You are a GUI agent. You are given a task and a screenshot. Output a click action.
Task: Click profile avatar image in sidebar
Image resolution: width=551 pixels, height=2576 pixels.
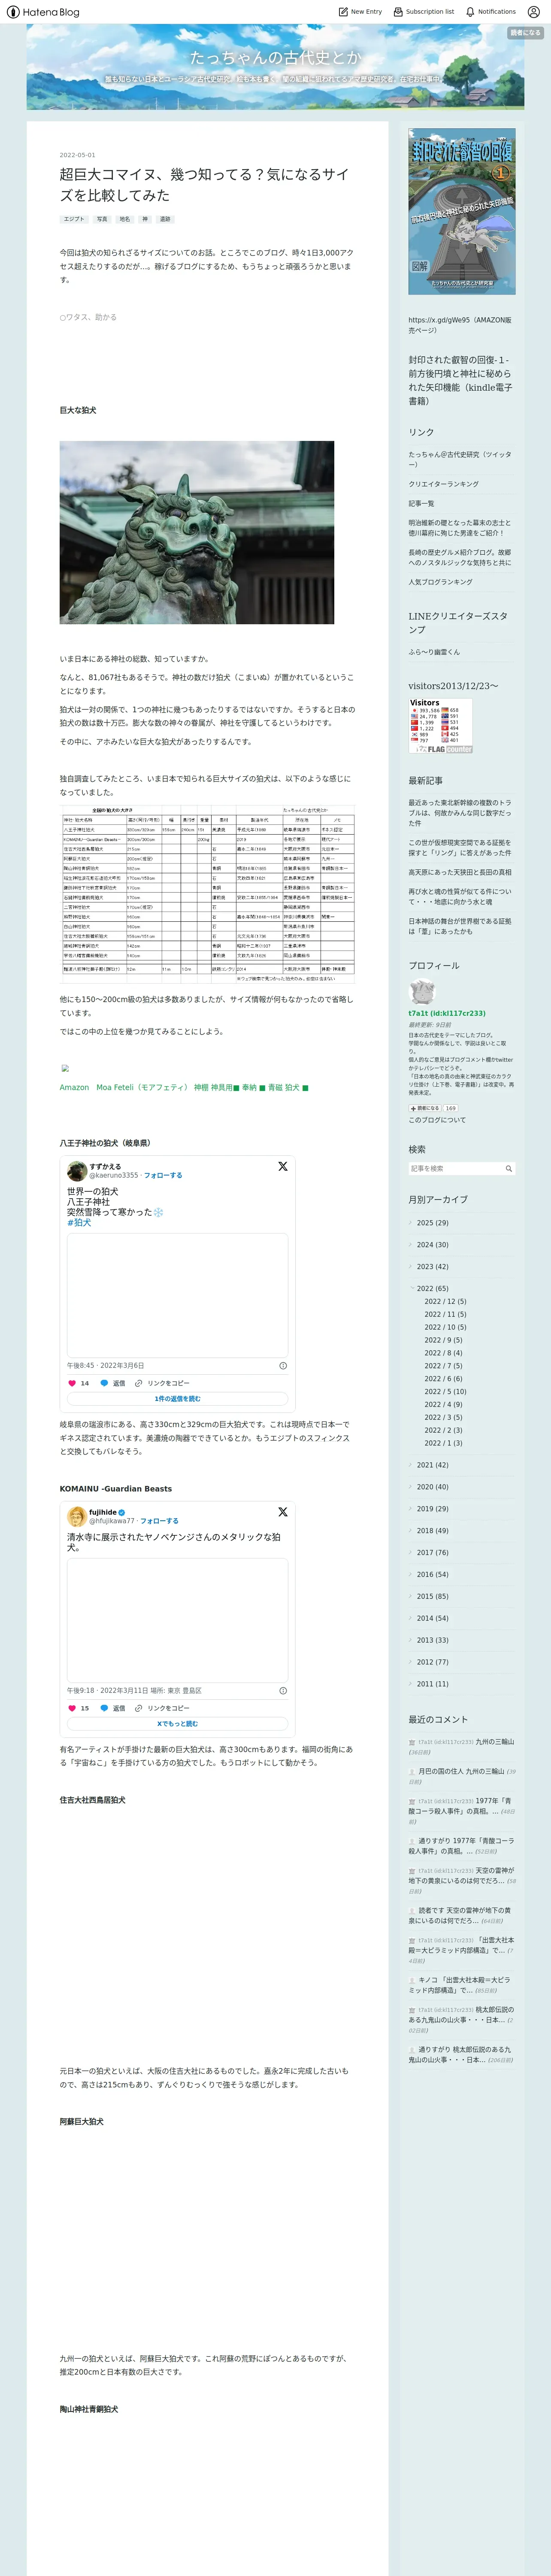click(x=422, y=992)
